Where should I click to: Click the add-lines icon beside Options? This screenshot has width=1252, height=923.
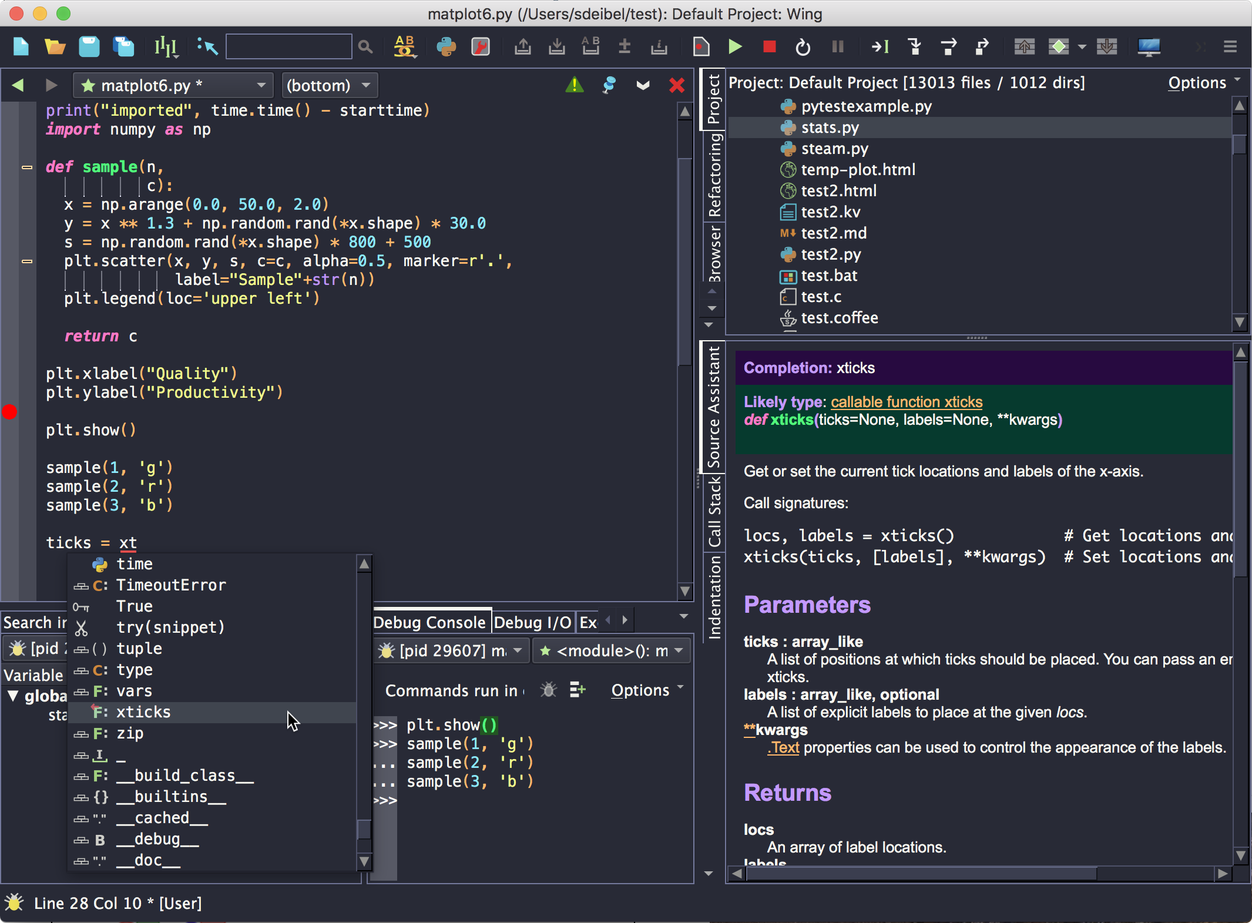(578, 690)
